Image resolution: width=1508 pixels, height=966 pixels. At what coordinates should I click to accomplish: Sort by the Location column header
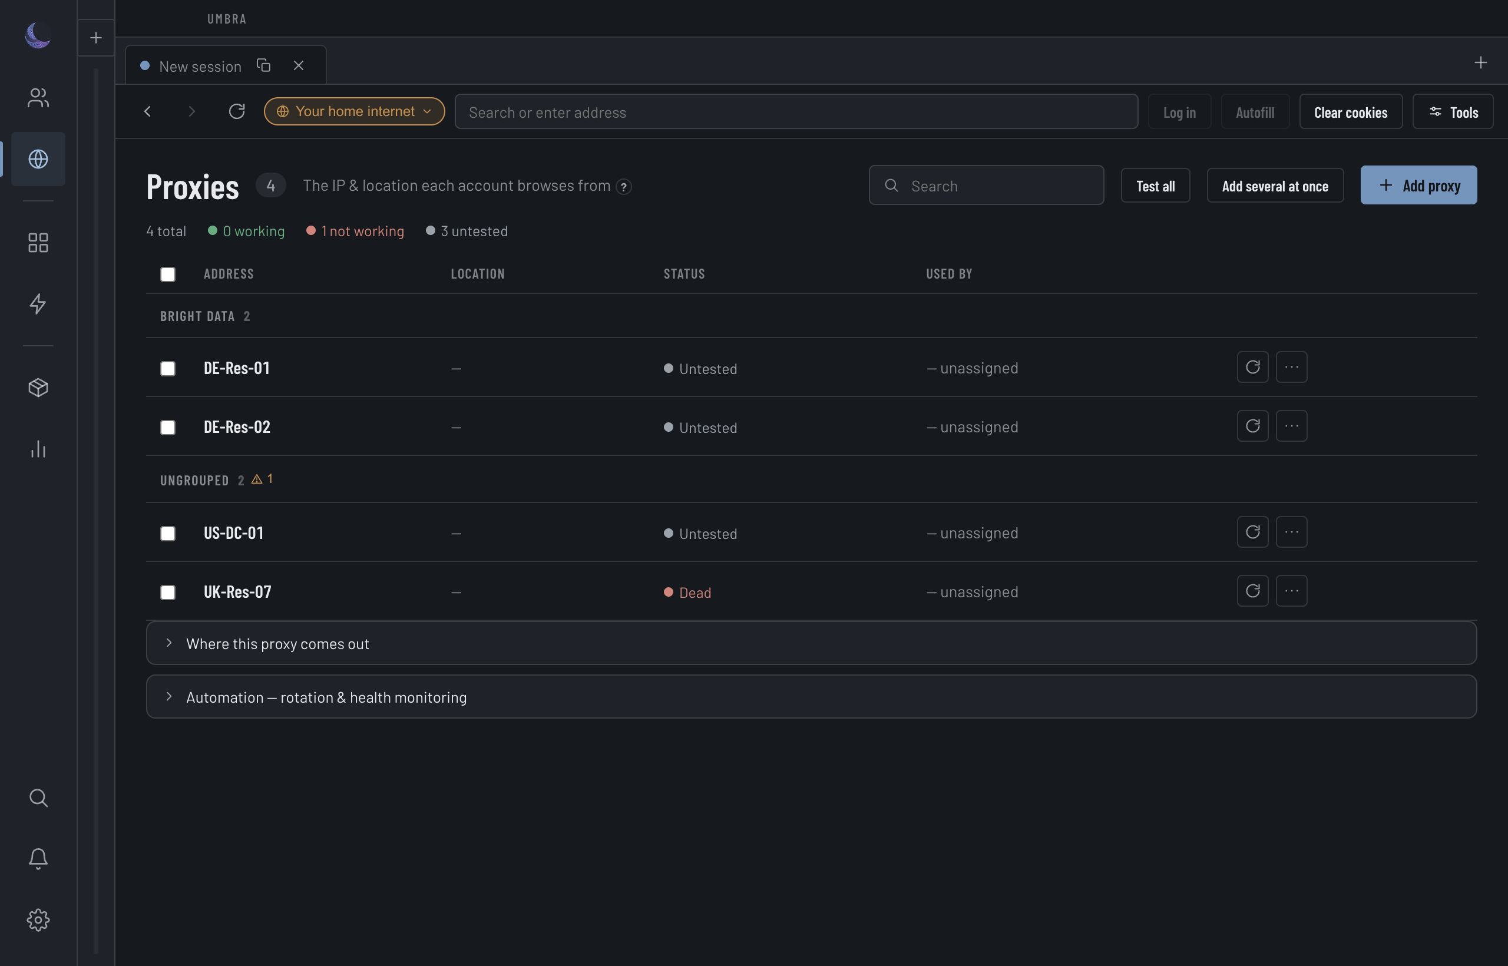477,273
